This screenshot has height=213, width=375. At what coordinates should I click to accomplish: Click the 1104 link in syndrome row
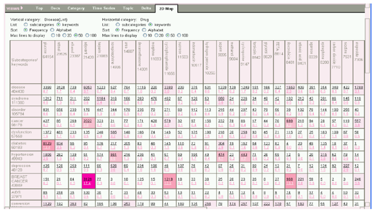(x=101, y=99)
